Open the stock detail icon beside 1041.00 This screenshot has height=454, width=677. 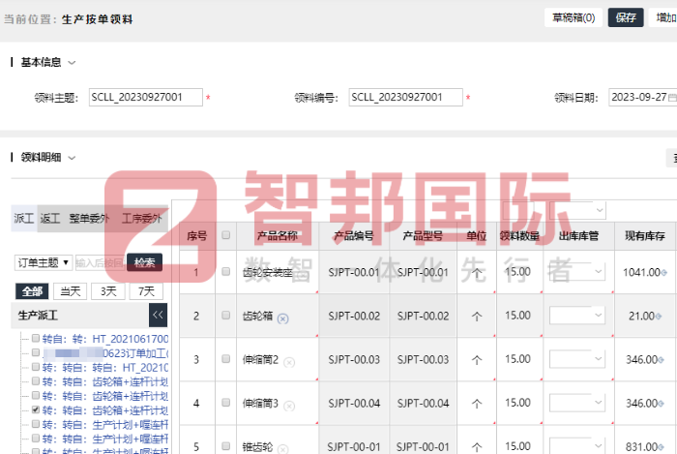pos(664,273)
